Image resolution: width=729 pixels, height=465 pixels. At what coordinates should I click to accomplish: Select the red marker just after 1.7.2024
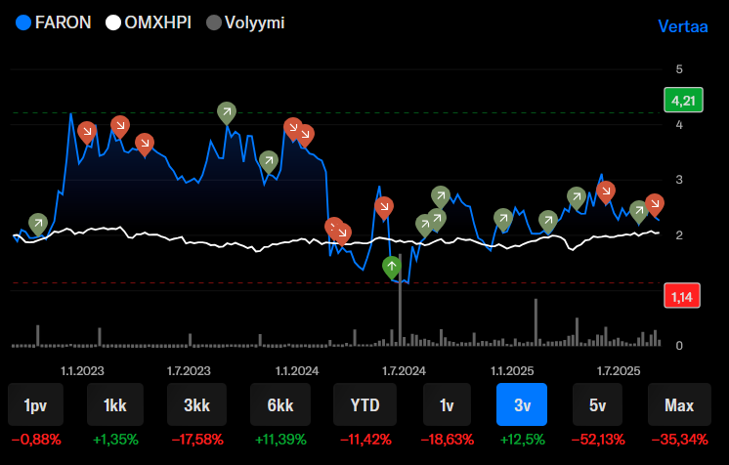[384, 206]
